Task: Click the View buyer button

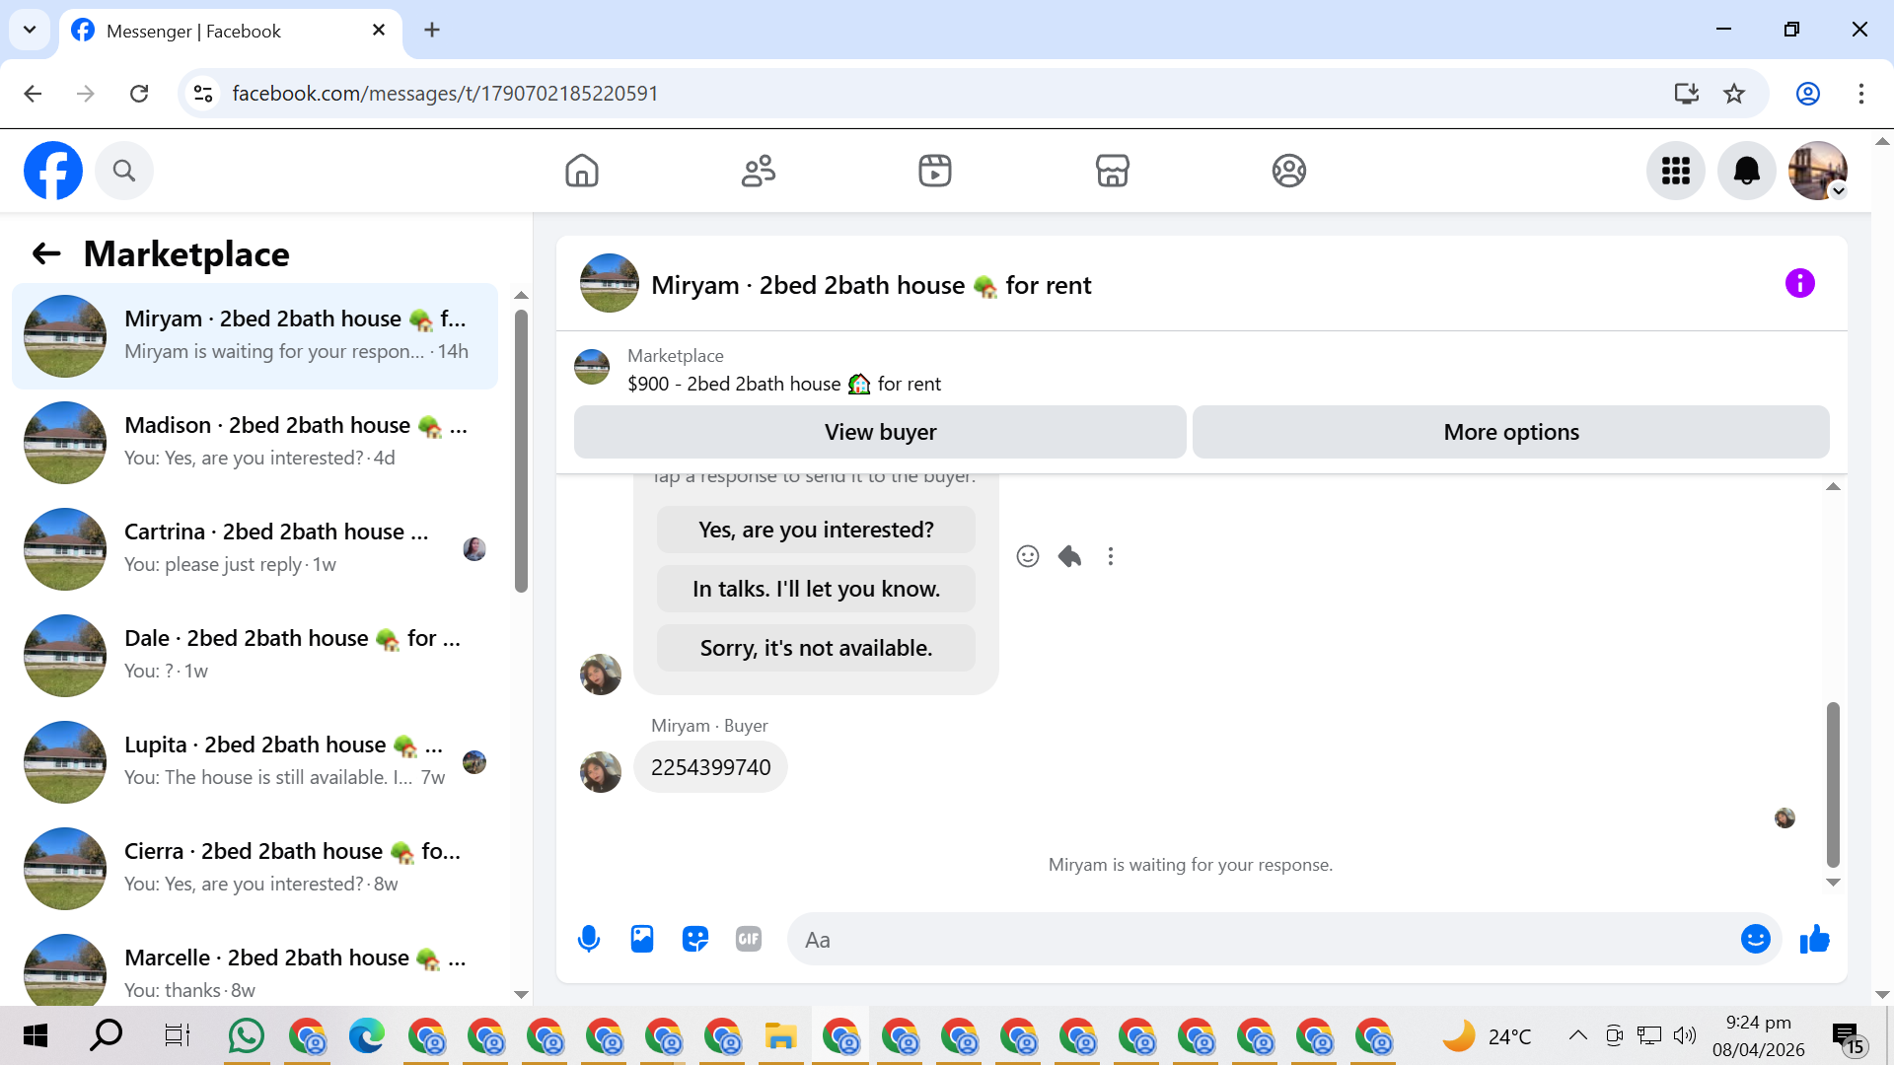Action: [x=880, y=432]
